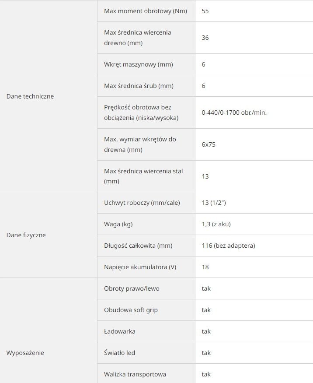Select the wood drilling diameter value 36
The width and height of the screenshot is (313, 383).
pyautogui.click(x=205, y=38)
